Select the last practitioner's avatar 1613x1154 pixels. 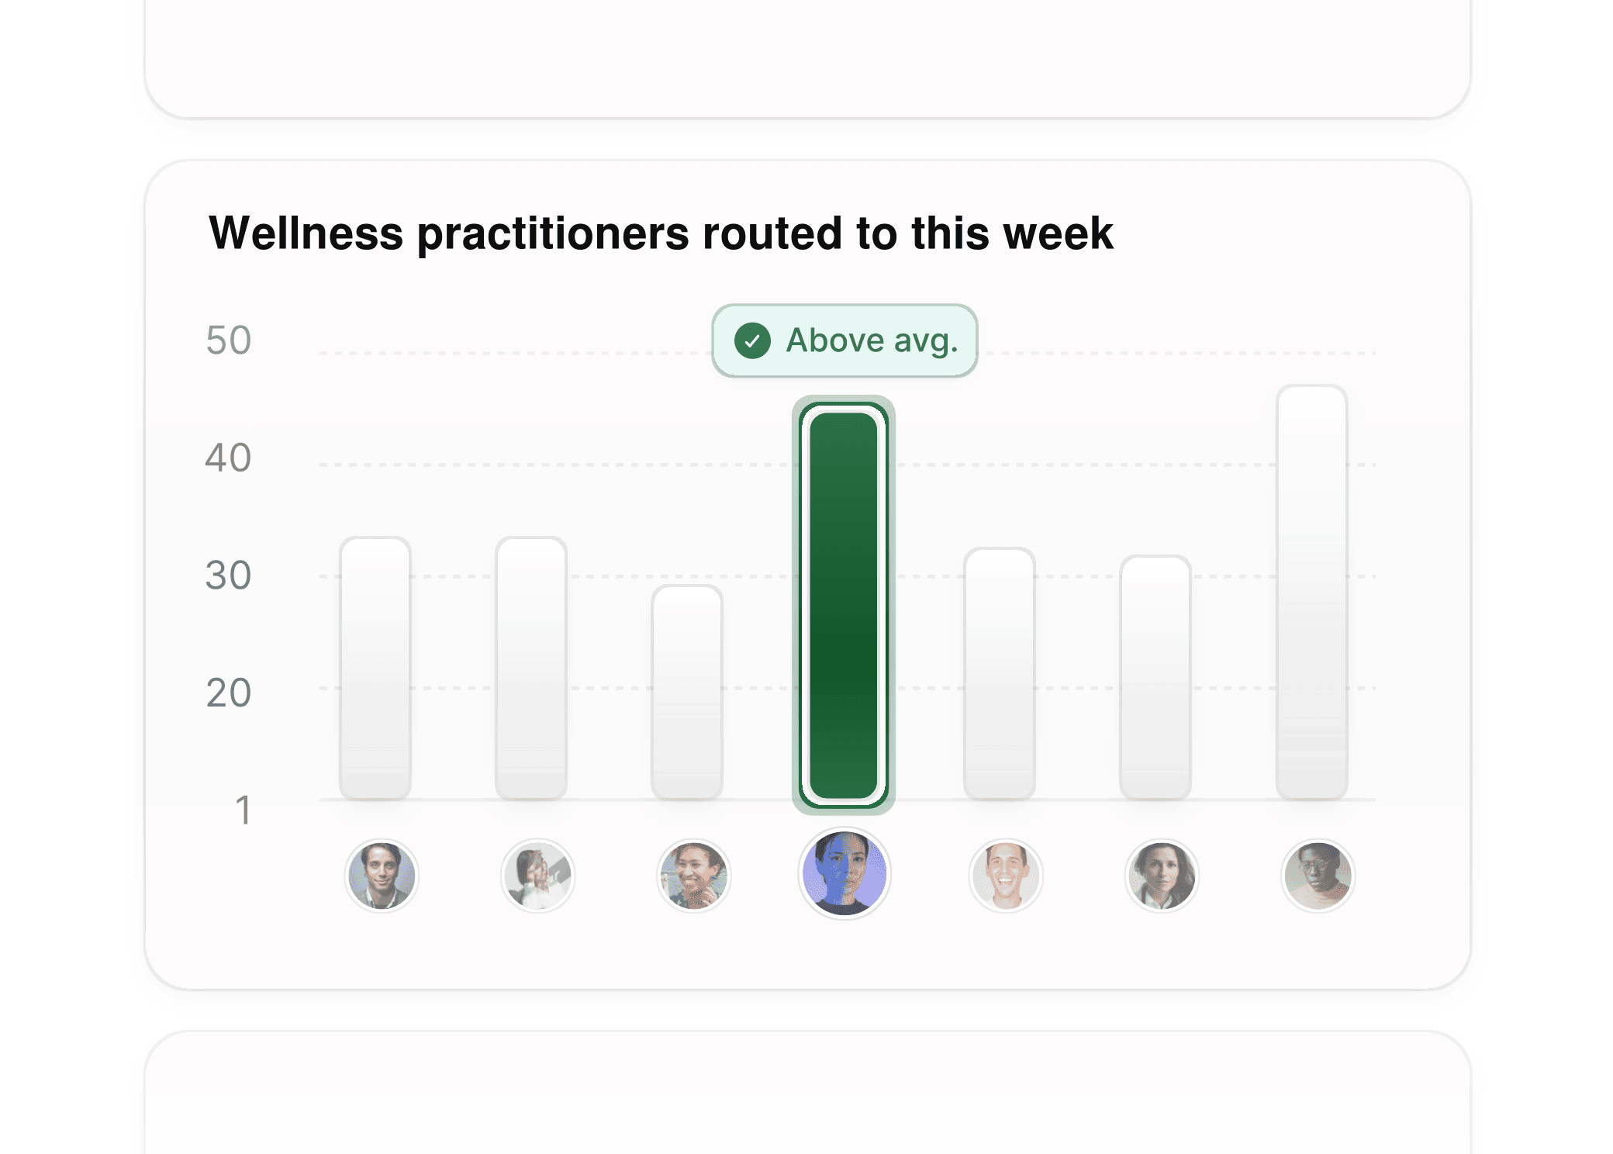tap(1317, 875)
